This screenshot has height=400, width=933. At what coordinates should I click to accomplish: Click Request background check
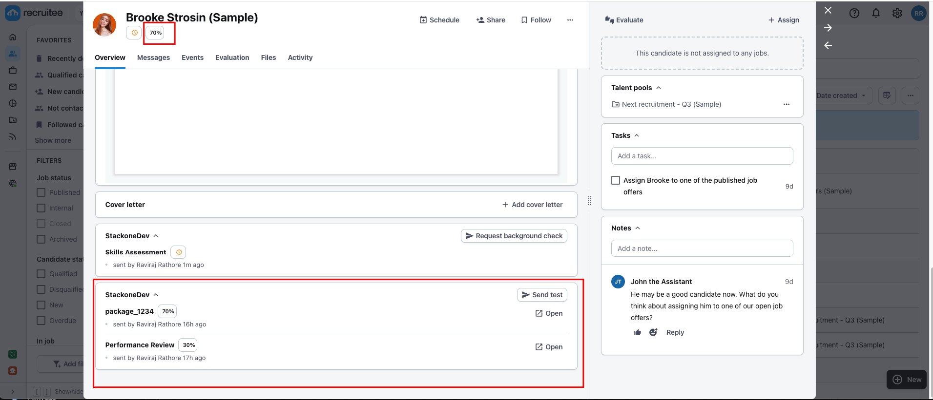(x=514, y=236)
